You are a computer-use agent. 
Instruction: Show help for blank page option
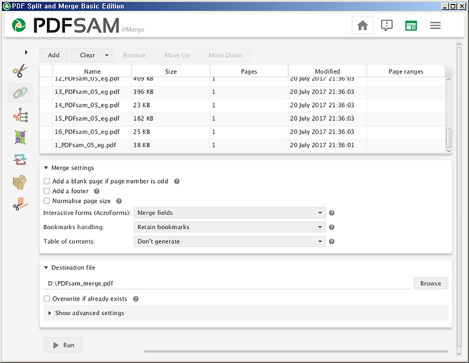pyautogui.click(x=177, y=181)
